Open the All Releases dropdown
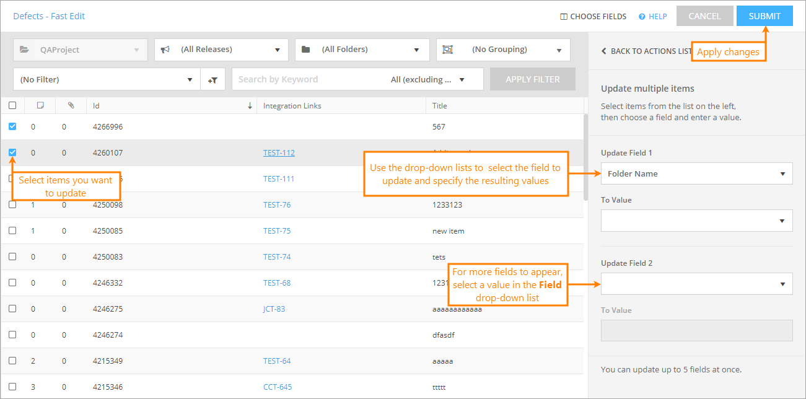Viewport: 806px width, 399px height. (221, 50)
